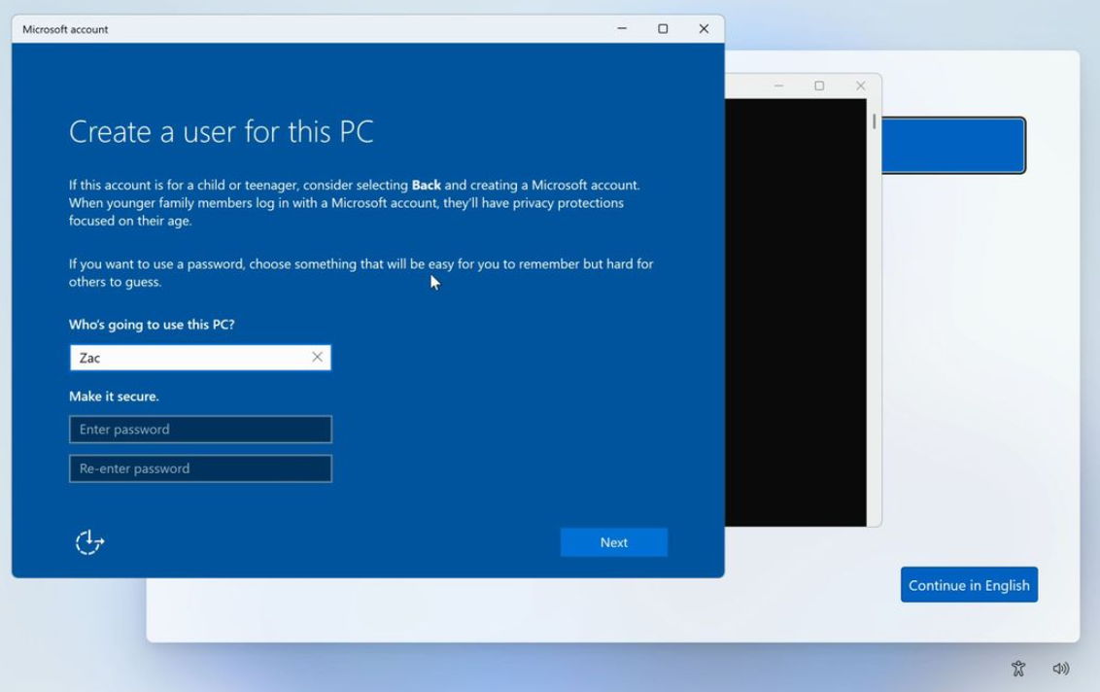Click the black area of the background window
Viewport: 1100px width, 692px height.
point(795,311)
